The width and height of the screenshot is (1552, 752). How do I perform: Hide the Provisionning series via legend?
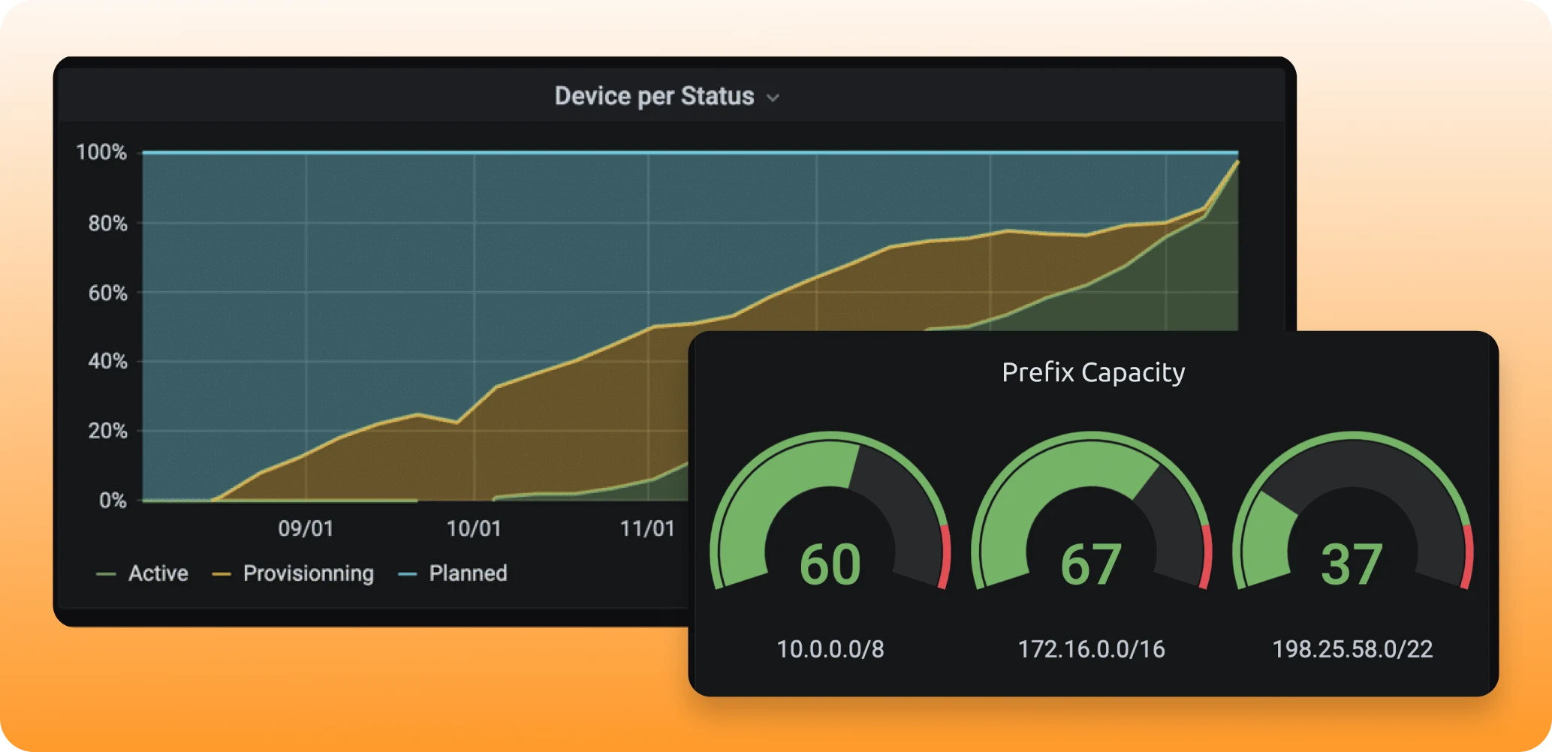308,573
